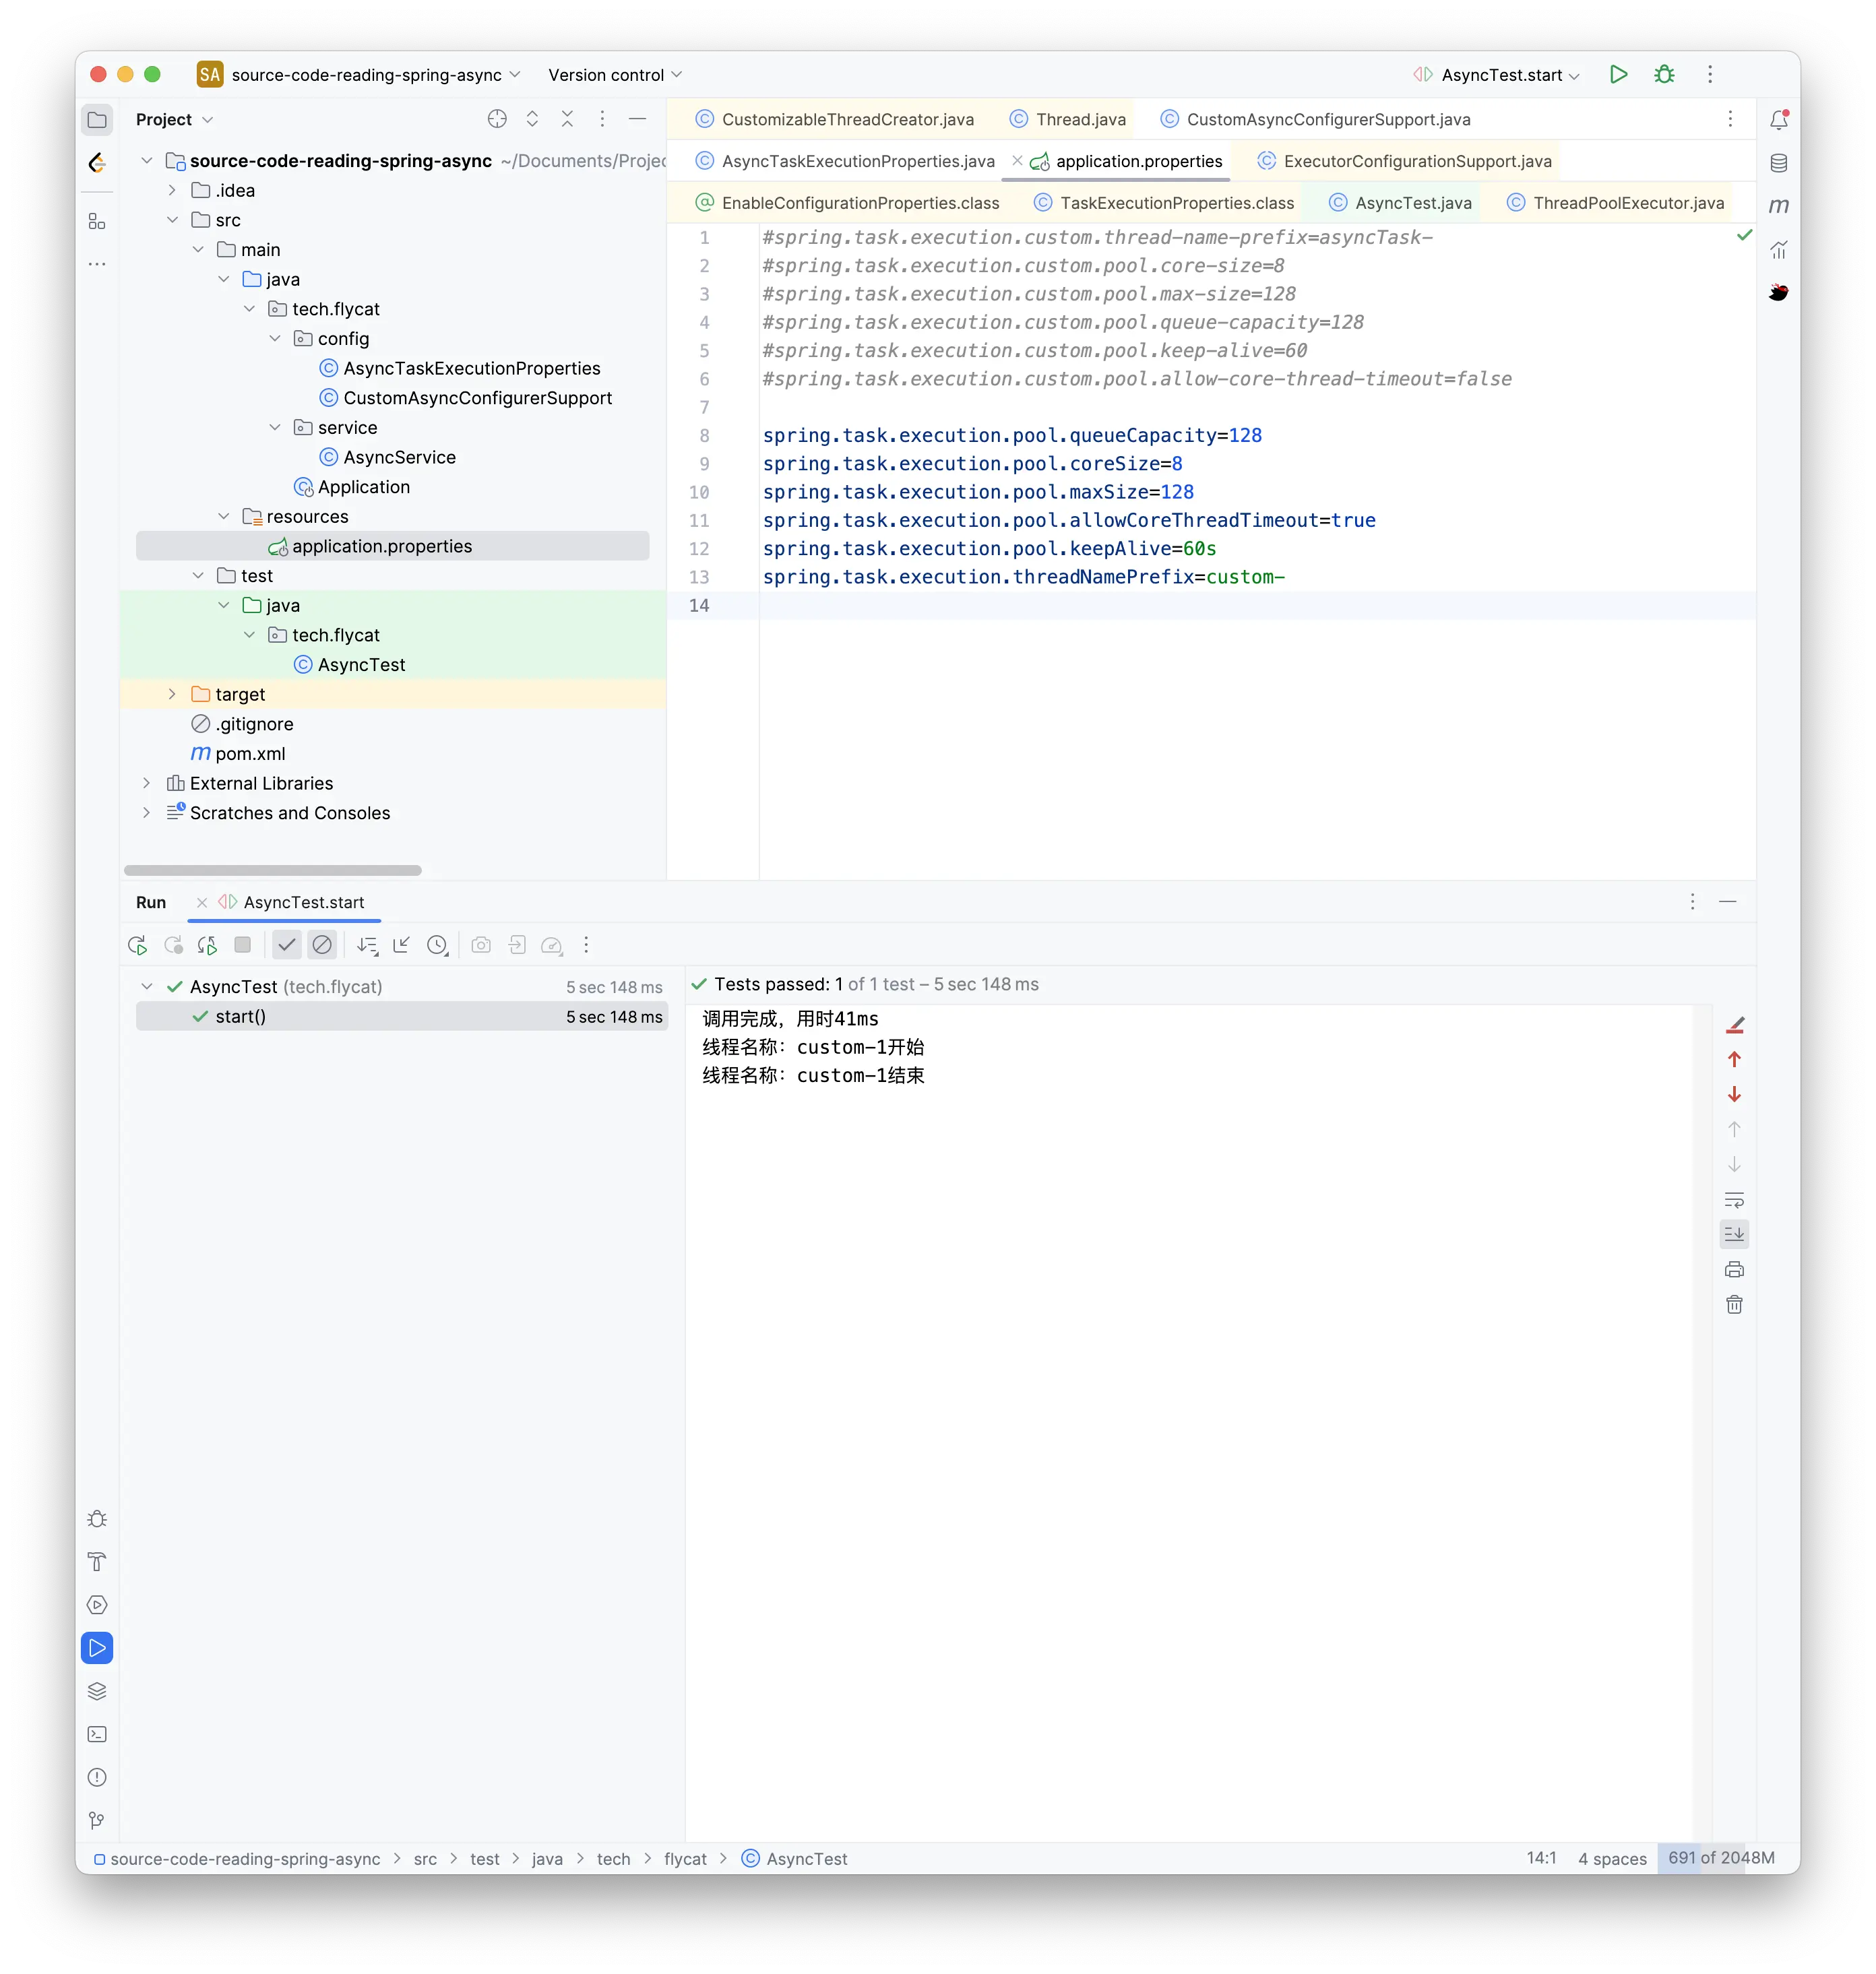Toggle scroll to end of console
Image resolution: width=1876 pixels, height=1974 pixels.
(1734, 1235)
